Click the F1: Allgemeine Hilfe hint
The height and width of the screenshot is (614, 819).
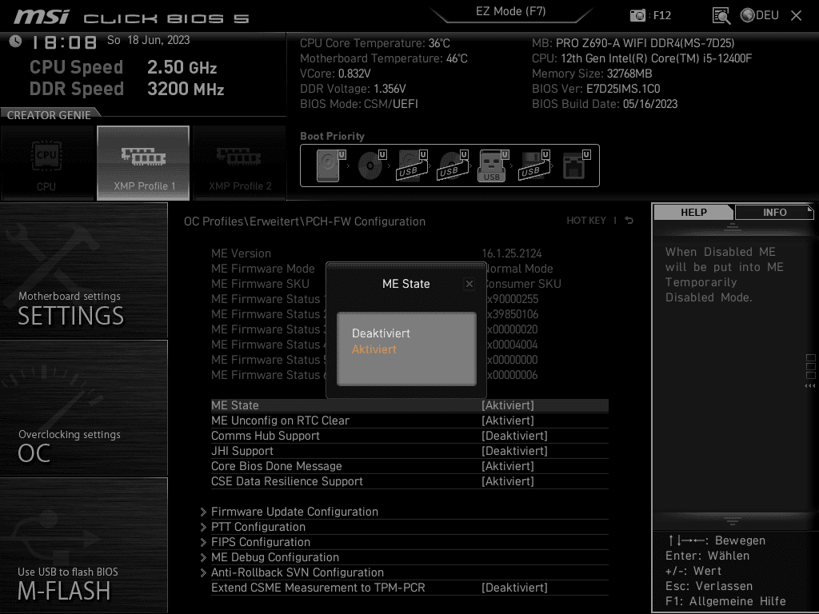[725, 601]
